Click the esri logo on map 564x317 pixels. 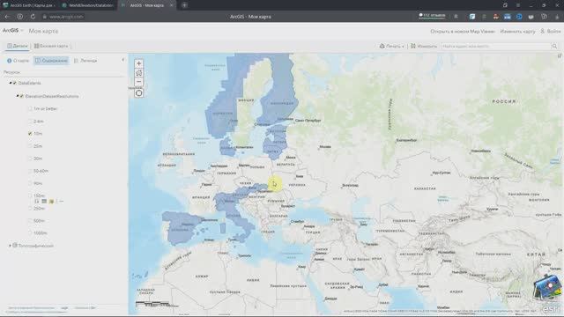(551, 308)
